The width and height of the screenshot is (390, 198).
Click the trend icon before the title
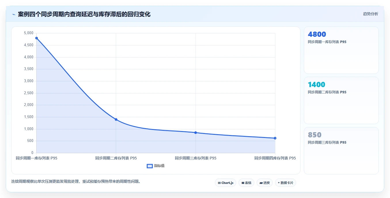(14, 14)
